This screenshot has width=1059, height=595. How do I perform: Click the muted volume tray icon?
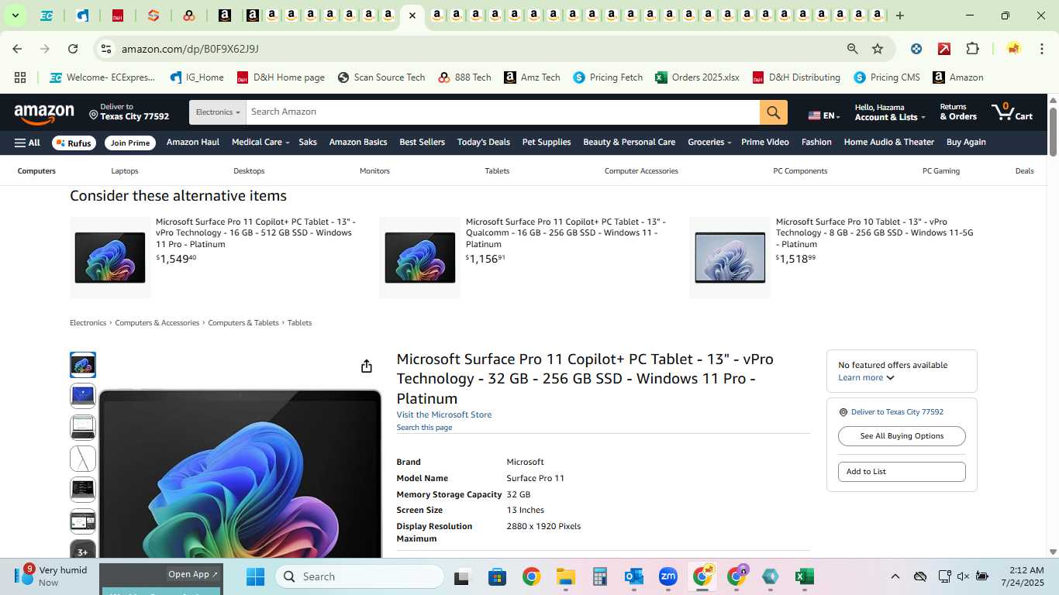[963, 576]
